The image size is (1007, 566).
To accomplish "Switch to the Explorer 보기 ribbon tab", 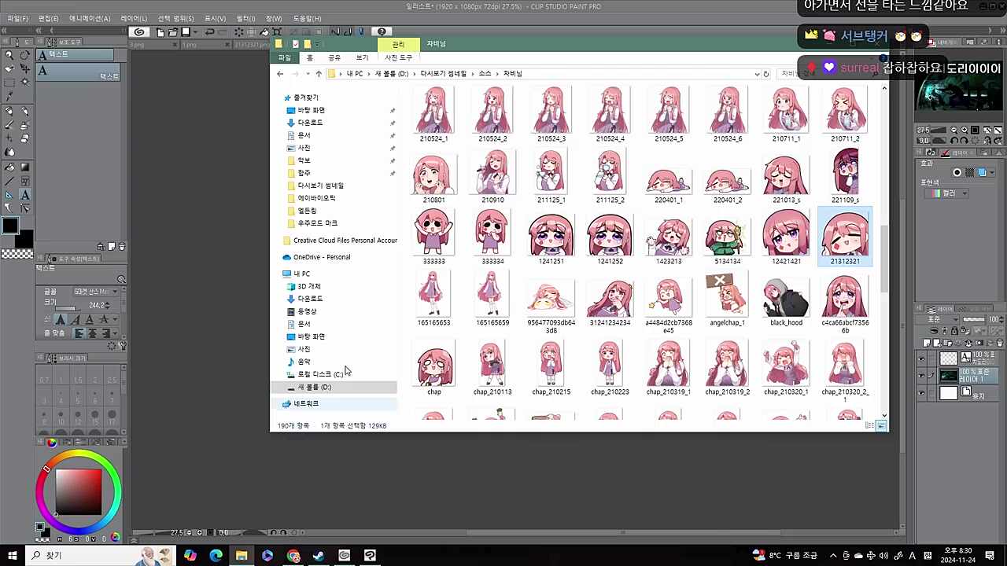I will 362,57.
